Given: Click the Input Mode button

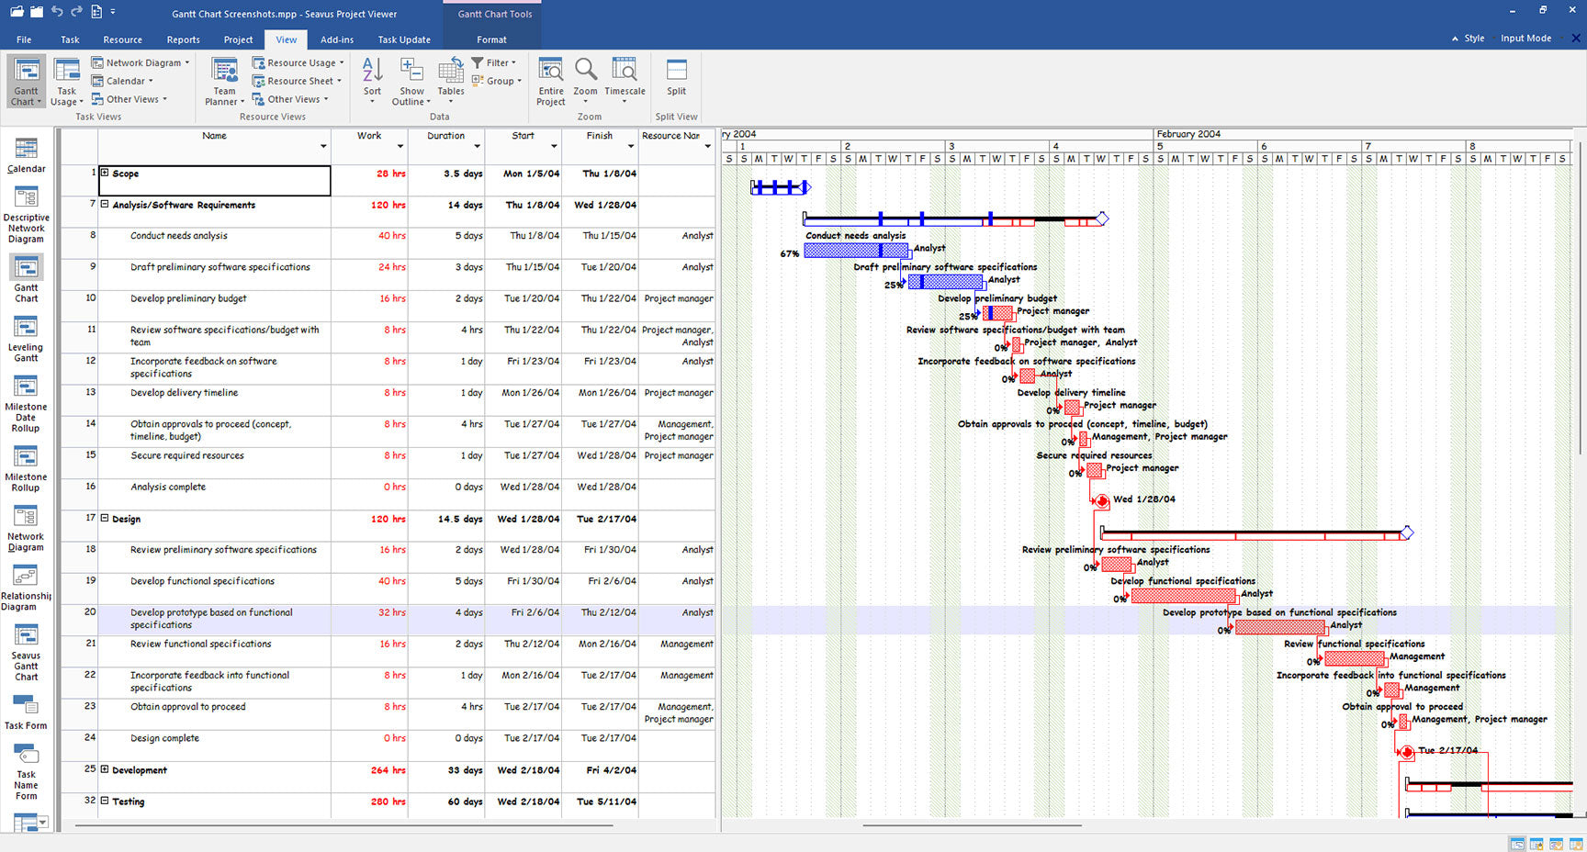Looking at the screenshot, I should tap(1525, 39).
